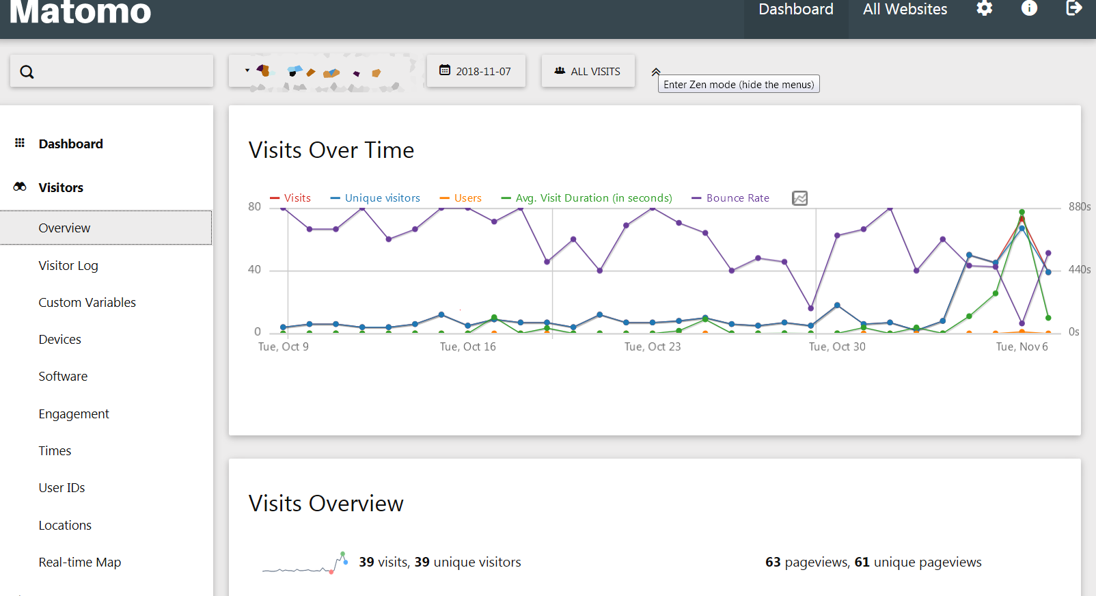This screenshot has height=596, width=1096.
Task: Open the chart metrics picker icon
Action: coord(799,198)
